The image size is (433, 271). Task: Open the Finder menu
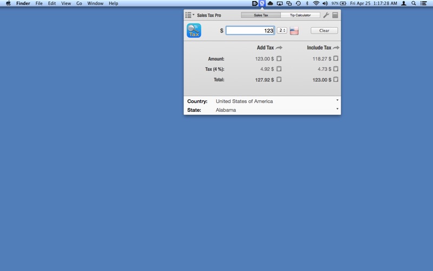tap(23, 3)
